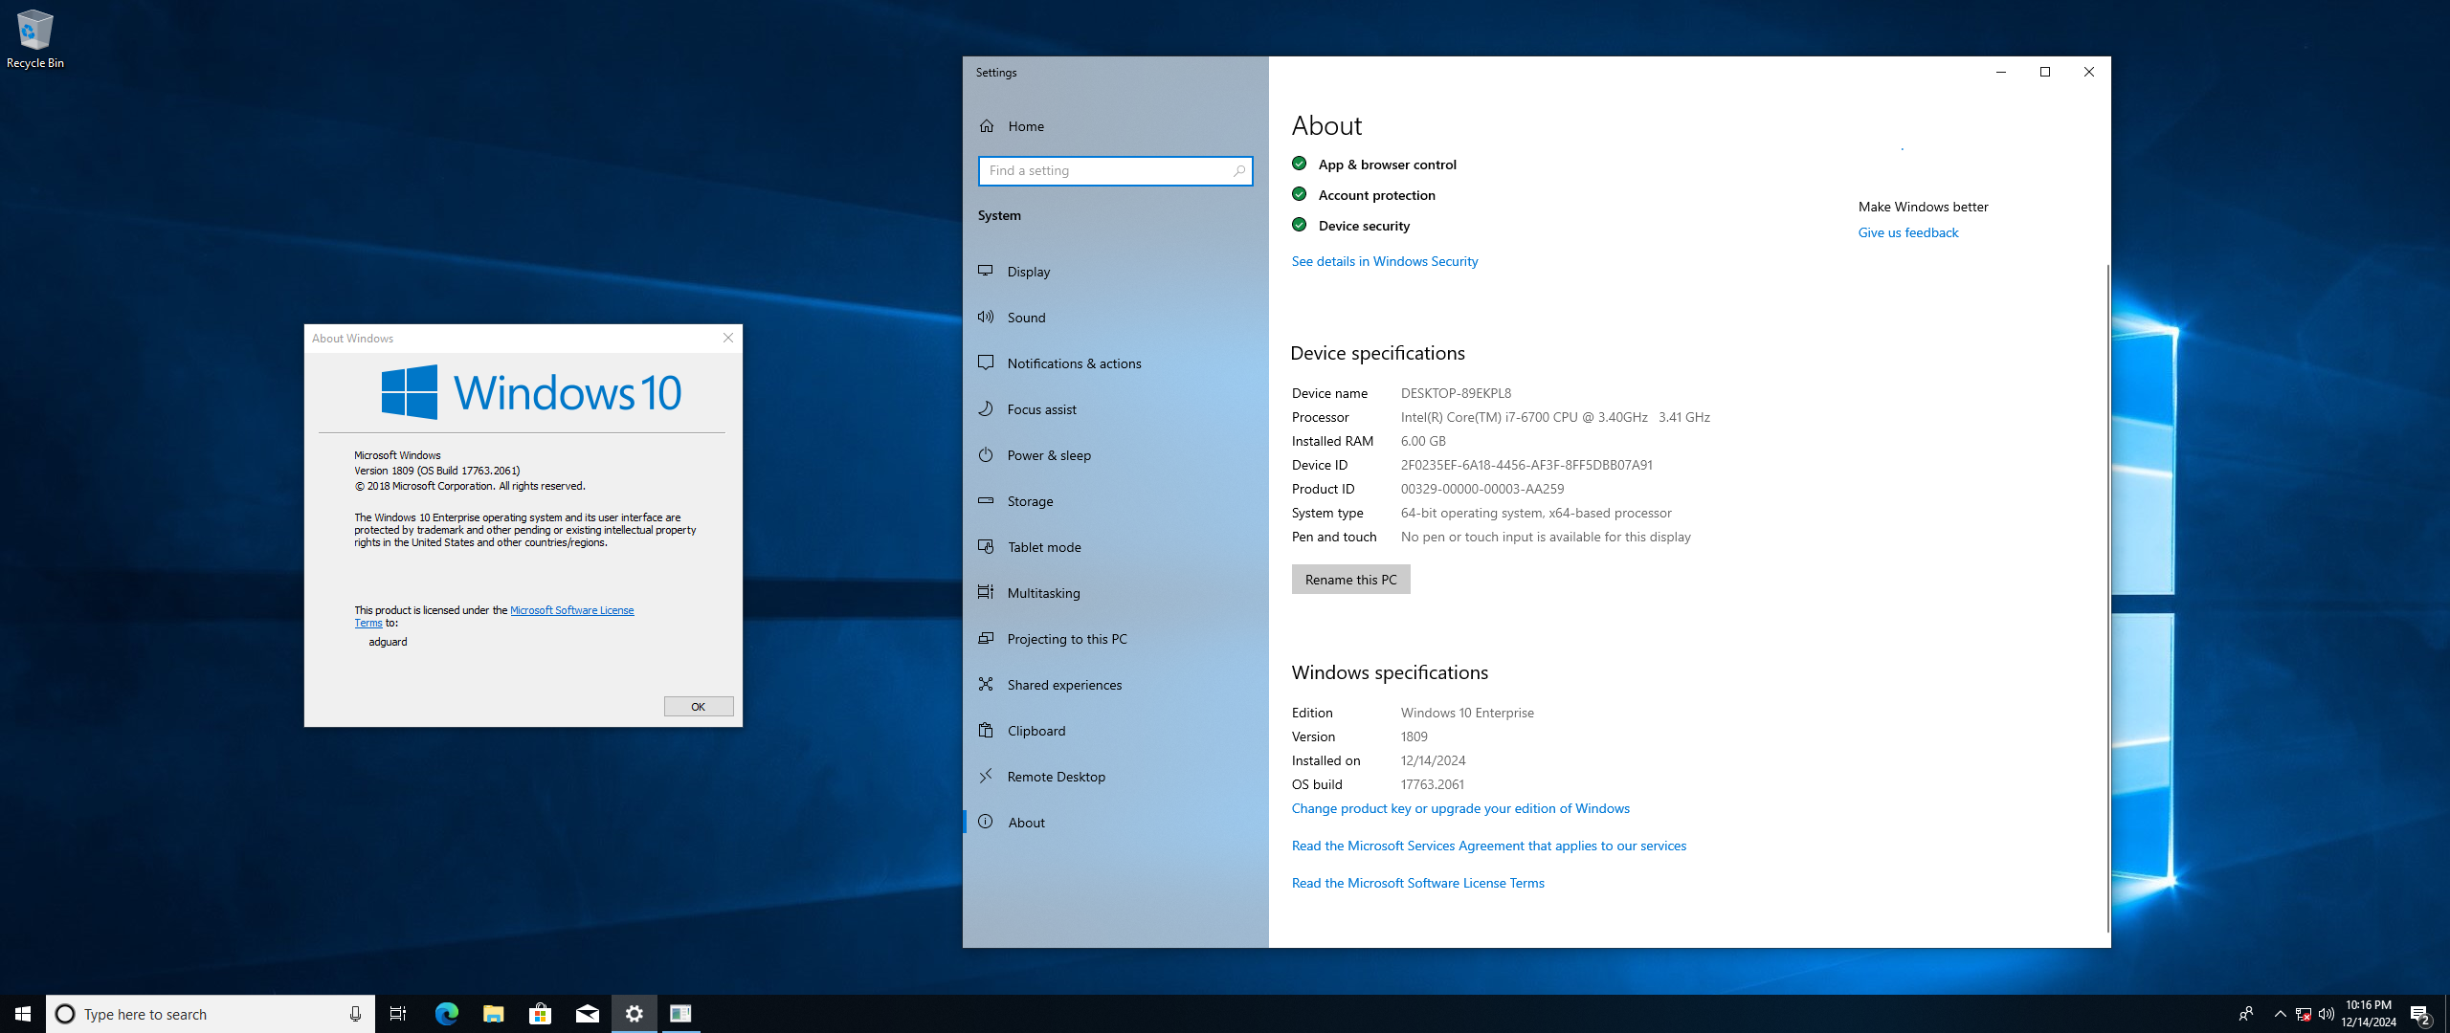Screen dimensions: 2450x1033
Task: Click the Remote Desktop icon
Action: [x=986, y=776]
